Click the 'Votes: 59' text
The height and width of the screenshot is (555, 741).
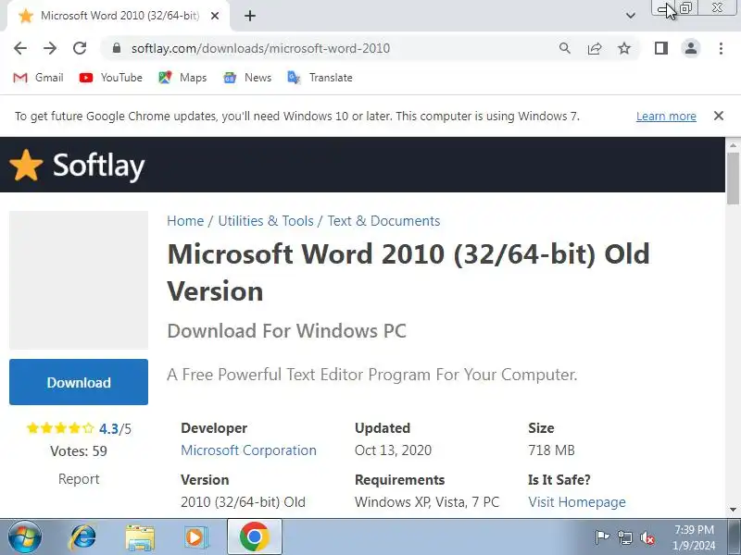coord(79,451)
